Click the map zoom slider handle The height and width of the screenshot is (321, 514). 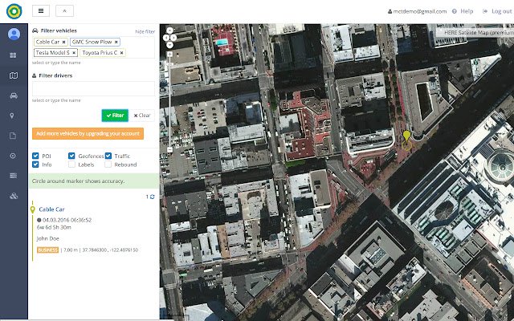coord(169,64)
